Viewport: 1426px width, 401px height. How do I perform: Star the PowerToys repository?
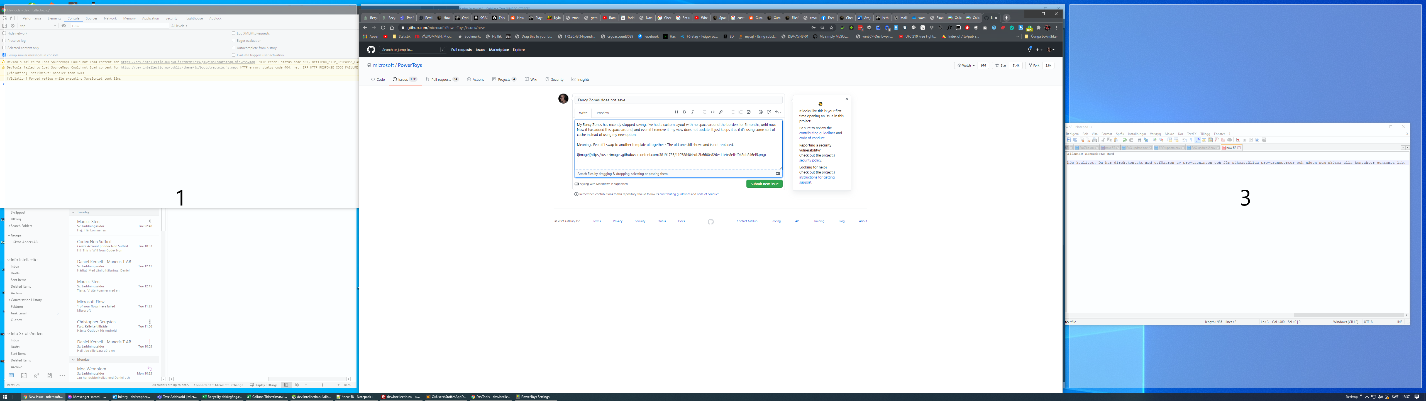click(1000, 65)
